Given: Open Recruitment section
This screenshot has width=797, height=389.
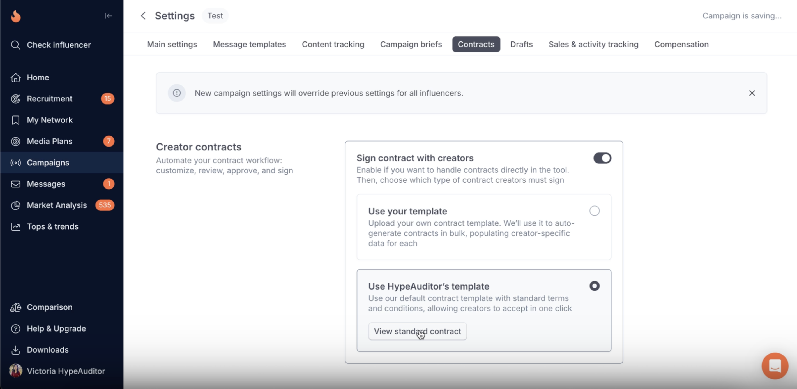Looking at the screenshot, I should pos(50,99).
